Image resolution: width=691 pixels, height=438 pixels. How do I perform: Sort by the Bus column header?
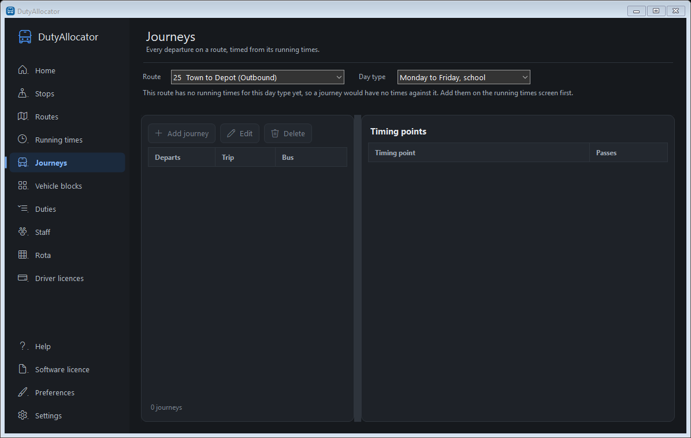pyautogui.click(x=311, y=157)
